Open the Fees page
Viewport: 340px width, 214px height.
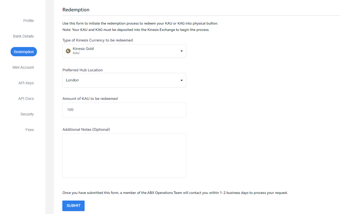(30, 130)
